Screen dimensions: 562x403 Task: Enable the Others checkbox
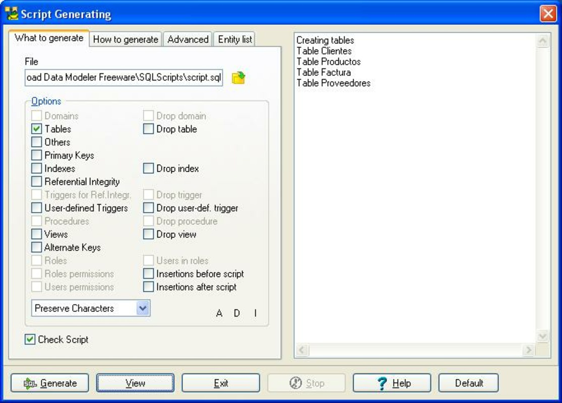tap(37, 142)
